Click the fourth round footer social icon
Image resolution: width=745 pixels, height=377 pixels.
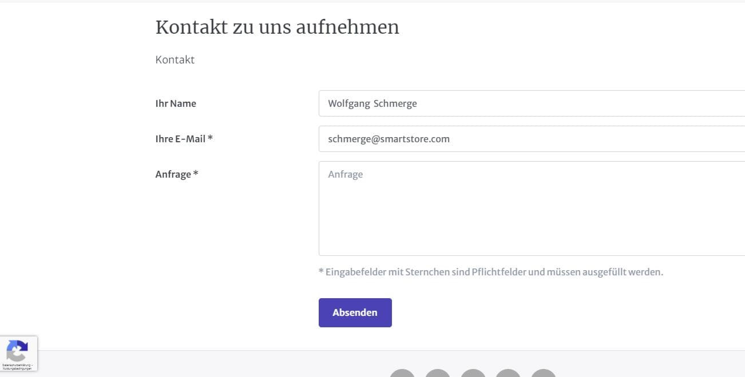pyautogui.click(x=508, y=374)
